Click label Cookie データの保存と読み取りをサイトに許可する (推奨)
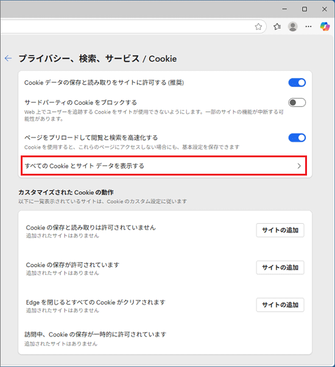The height and width of the screenshot is (367, 335). (104, 82)
